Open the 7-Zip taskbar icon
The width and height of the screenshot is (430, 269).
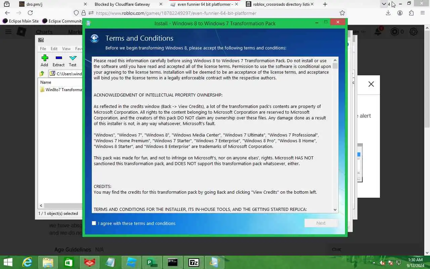193,262
